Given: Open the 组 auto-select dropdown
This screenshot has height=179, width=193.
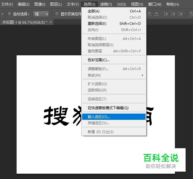Looking at the screenshot, I should [x=41, y=14].
